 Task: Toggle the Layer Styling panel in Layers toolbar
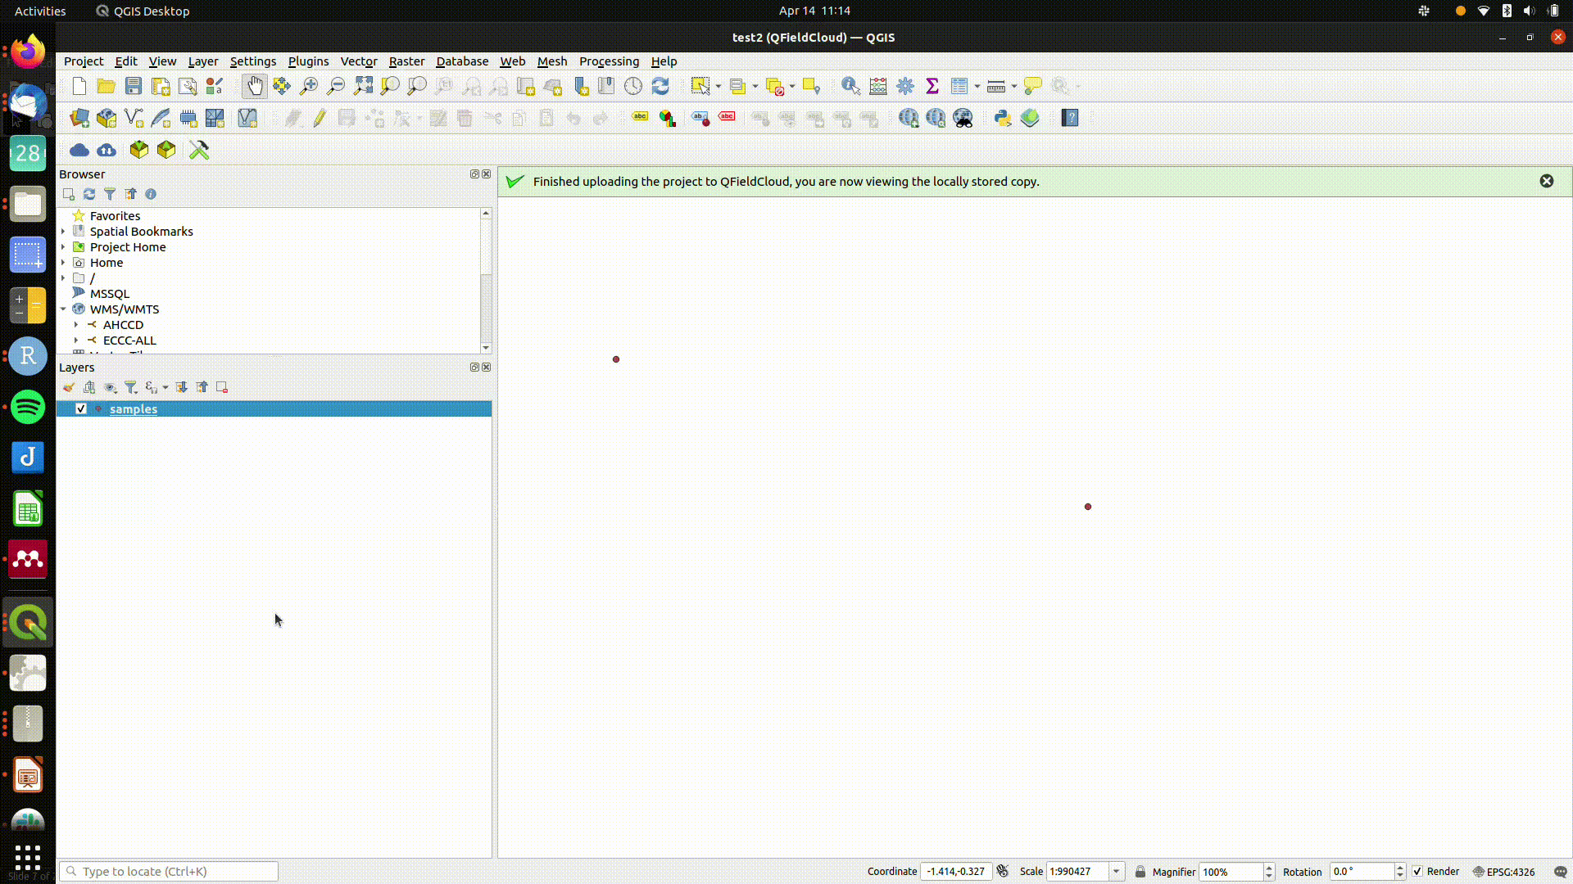point(69,387)
